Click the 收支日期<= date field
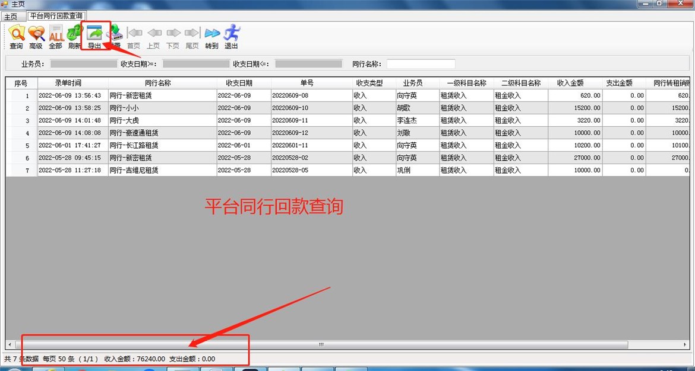 coord(309,63)
